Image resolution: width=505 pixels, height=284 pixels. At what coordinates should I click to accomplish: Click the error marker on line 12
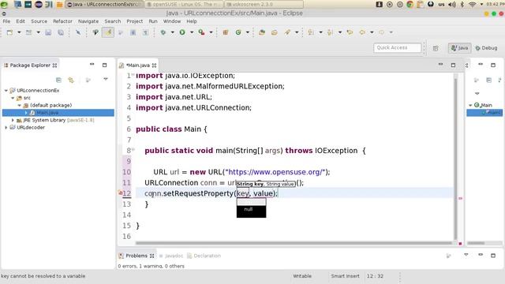point(120,193)
